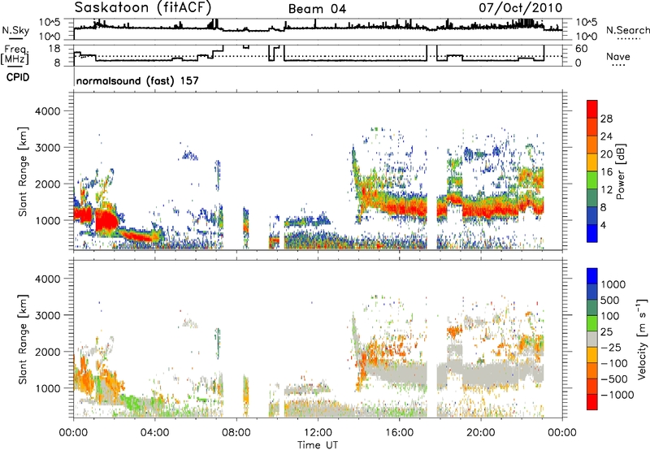Click the gray swatch of Velocity colorbar
The image size is (650, 450).
pos(592,340)
